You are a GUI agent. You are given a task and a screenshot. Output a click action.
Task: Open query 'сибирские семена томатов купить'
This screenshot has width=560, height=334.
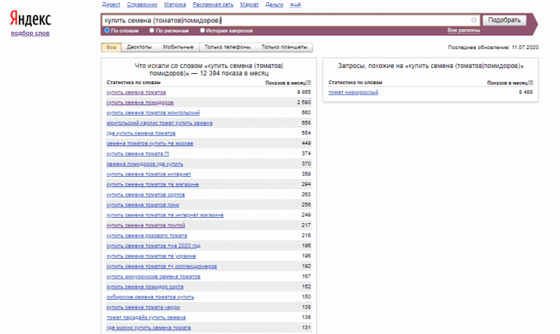tap(151, 297)
